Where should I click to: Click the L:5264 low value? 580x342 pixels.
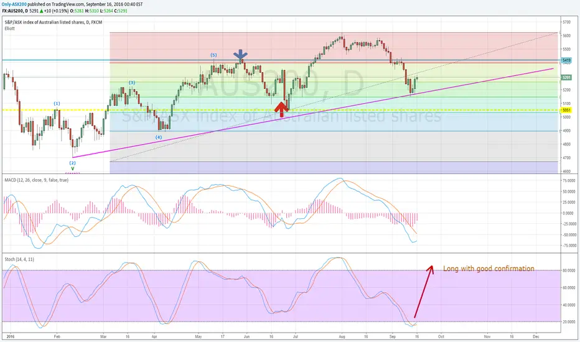(x=106, y=11)
